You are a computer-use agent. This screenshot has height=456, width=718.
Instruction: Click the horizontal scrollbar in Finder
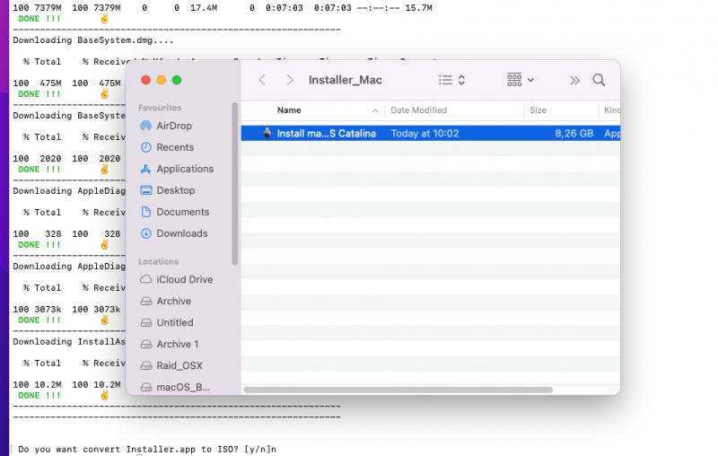398,390
